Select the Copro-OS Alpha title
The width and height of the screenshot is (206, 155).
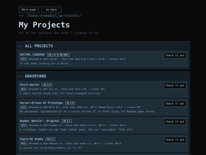pyautogui.click(x=31, y=139)
